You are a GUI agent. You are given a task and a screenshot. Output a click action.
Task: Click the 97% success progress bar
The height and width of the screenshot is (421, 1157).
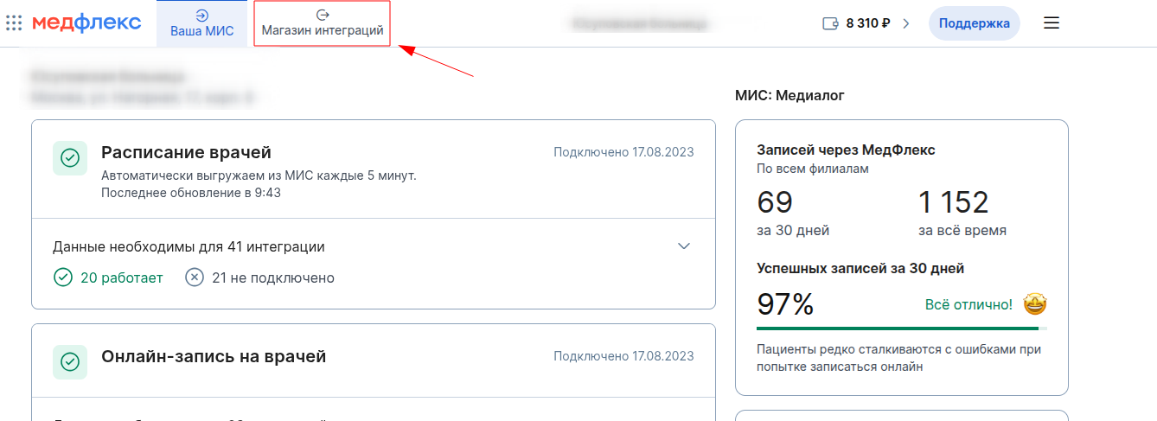tap(901, 329)
